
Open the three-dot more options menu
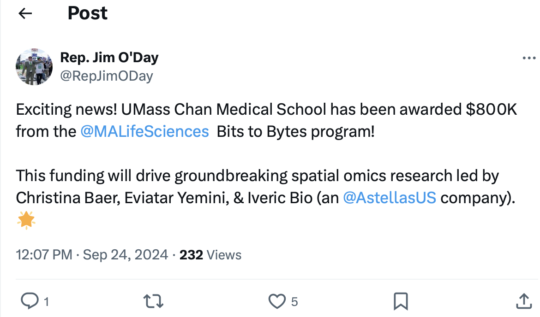[528, 59]
